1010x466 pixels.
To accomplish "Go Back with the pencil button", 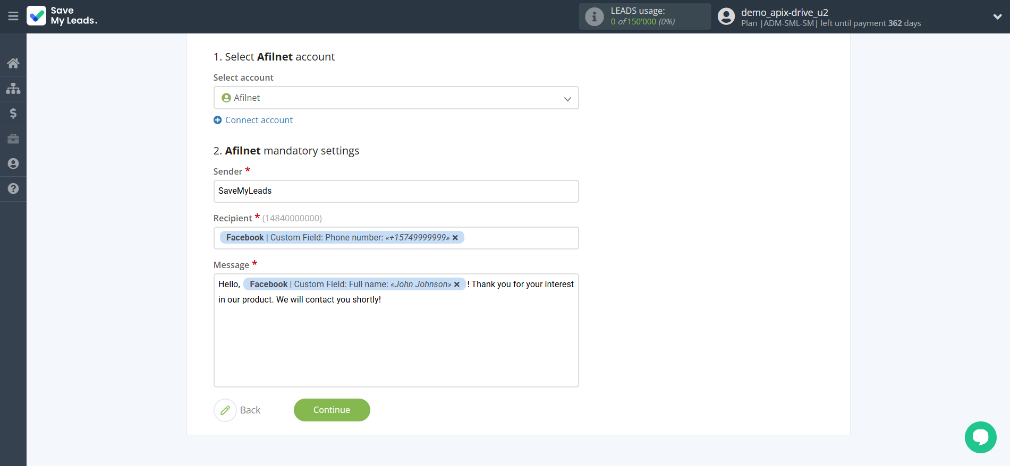I will pos(225,410).
